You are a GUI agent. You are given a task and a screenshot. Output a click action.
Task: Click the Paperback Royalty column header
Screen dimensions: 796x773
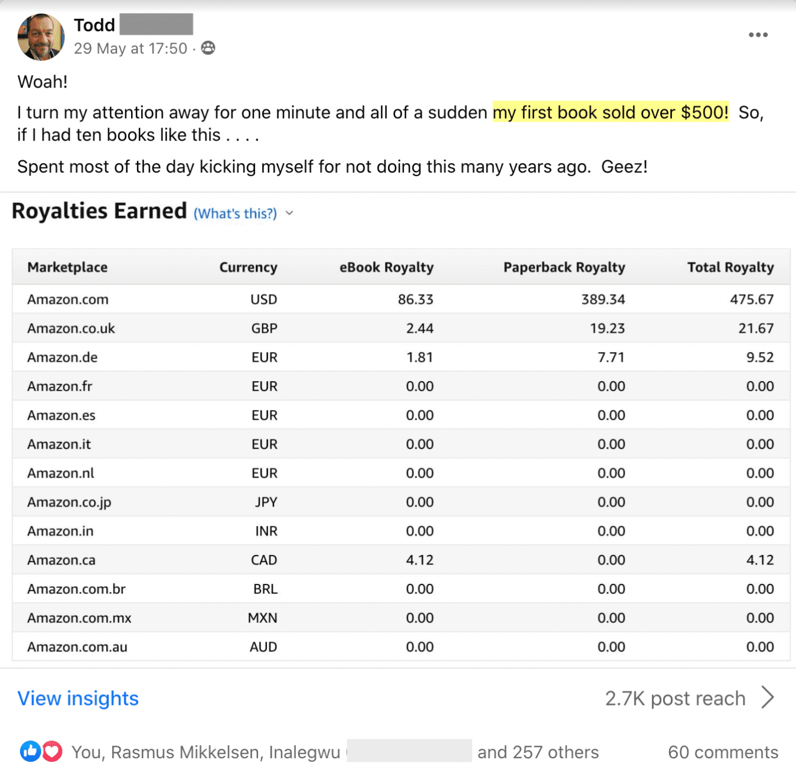pos(564,267)
